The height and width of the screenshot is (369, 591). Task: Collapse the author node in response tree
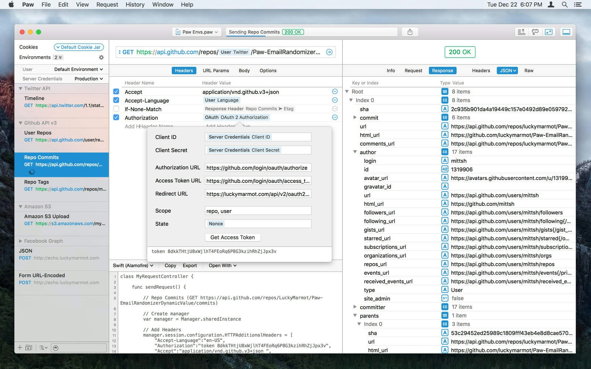click(355, 152)
